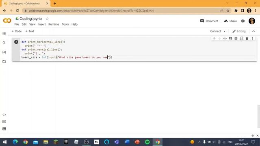Open a new browser tab

pos(55,4)
